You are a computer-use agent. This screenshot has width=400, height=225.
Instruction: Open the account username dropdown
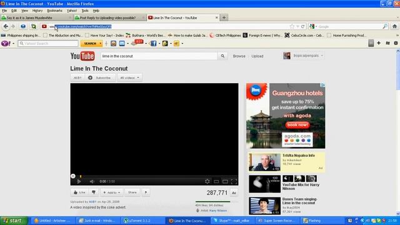[307, 56]
